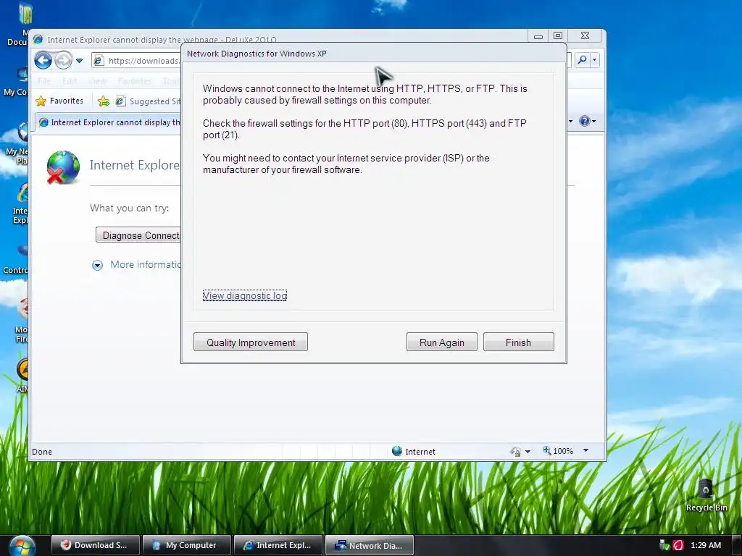742x556 pixels.
Task: Click the Network Diagnostics for Windows XP title bar
Action: tap(374, 54)
